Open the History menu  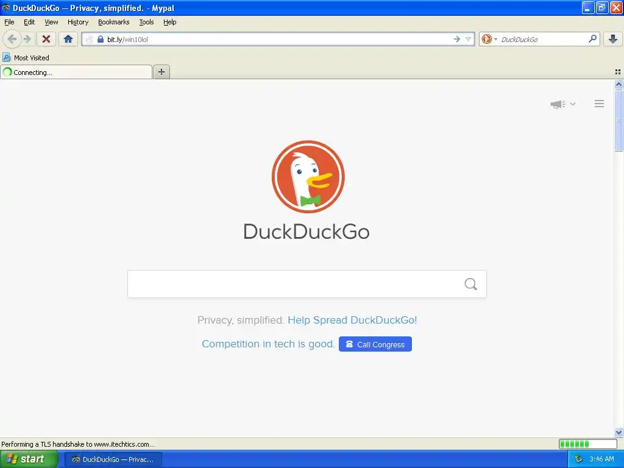[x=78, y=22]
